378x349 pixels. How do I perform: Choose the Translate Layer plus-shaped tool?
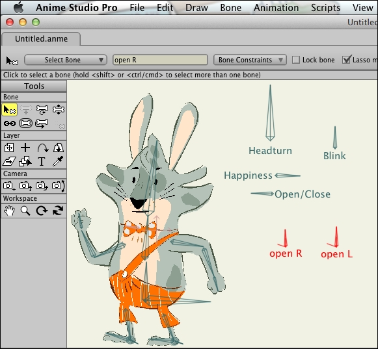pyautogui.click(x=25, y=148)
